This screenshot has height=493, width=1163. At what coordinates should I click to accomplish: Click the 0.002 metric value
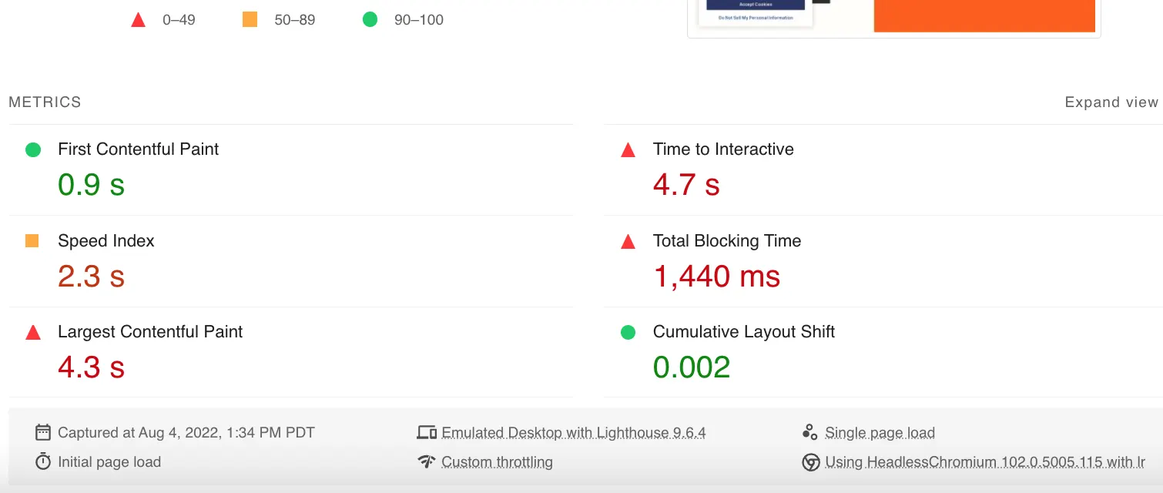[692, 367]
